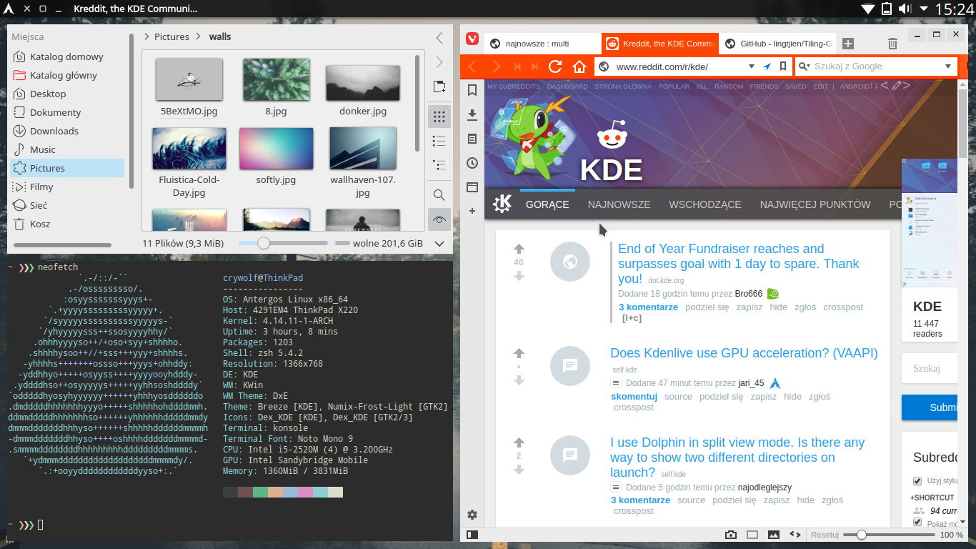Open the search engine selector dropdown
This screenshot has height=549, width=976.
pyautogui.click(x=804, y=66)
